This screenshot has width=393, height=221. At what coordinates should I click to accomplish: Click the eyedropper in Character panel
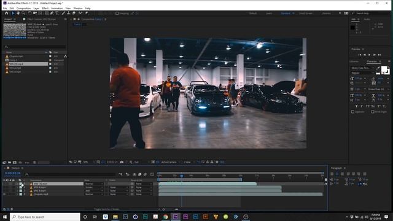[378, 68]
